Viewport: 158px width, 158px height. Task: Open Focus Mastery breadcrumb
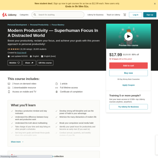(58, 25)
